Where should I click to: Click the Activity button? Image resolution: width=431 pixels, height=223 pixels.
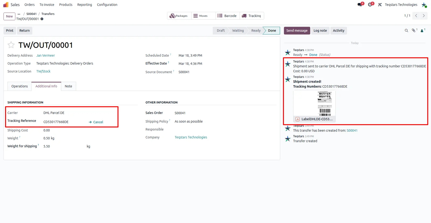339,31
